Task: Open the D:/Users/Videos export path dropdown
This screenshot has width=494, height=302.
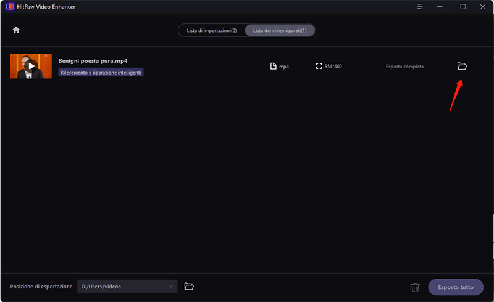Action: coord(124,287)
